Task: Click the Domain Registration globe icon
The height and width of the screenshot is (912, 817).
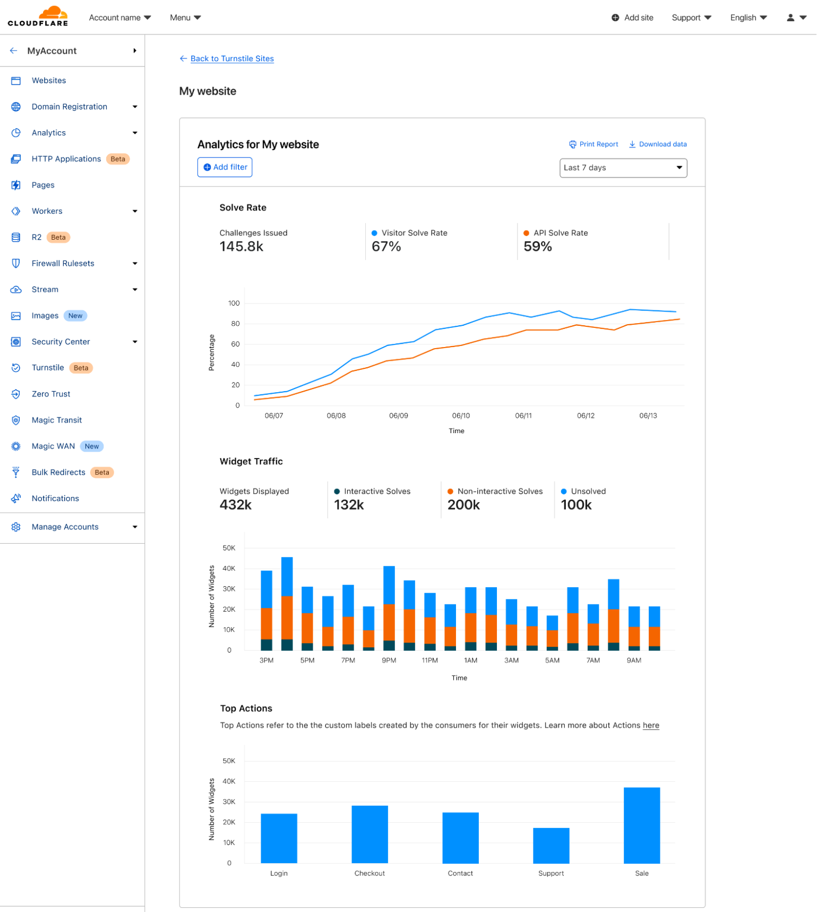Action: coord(16,107)
